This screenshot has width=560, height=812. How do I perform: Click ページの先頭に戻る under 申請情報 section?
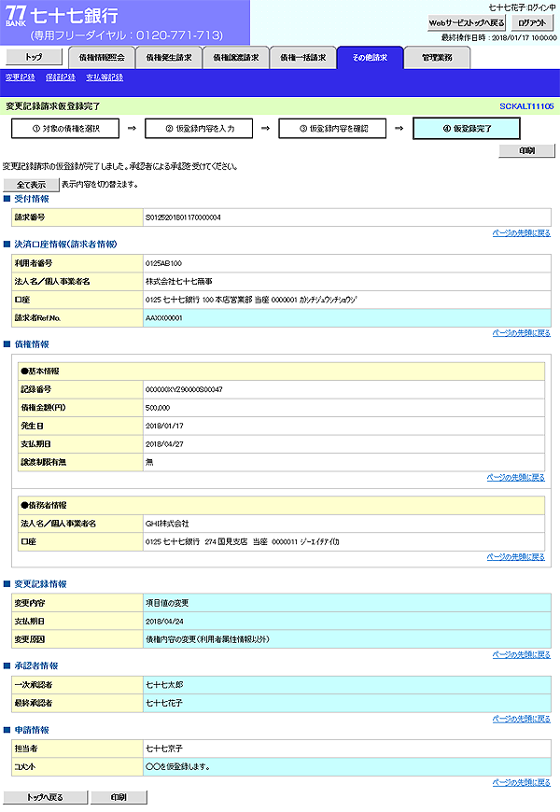coord(522,783)
